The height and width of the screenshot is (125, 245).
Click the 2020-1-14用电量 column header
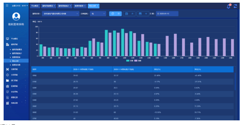point(133,69)
